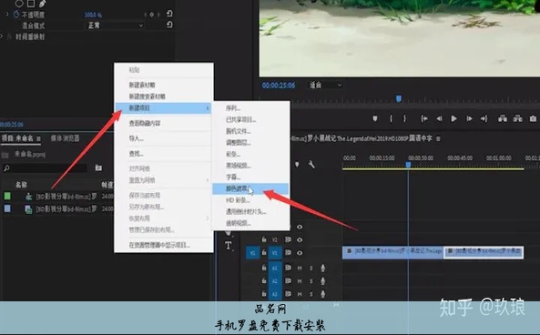Click the Mark In brace icon

coord(391,118)
